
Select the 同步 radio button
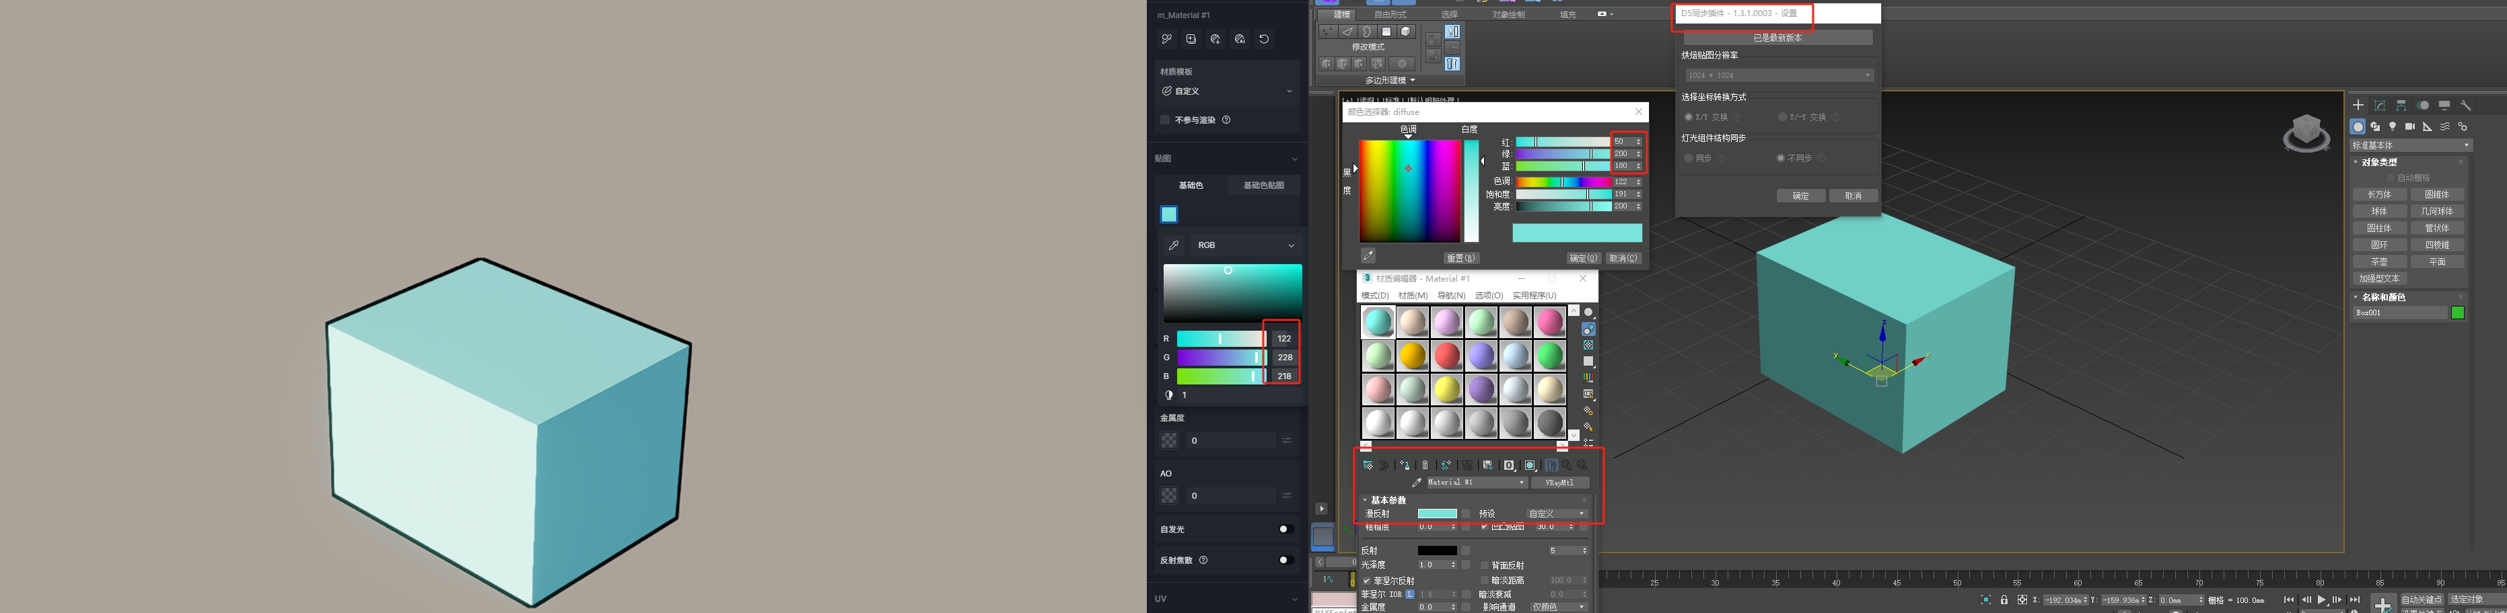click(x=1689, y=157)
